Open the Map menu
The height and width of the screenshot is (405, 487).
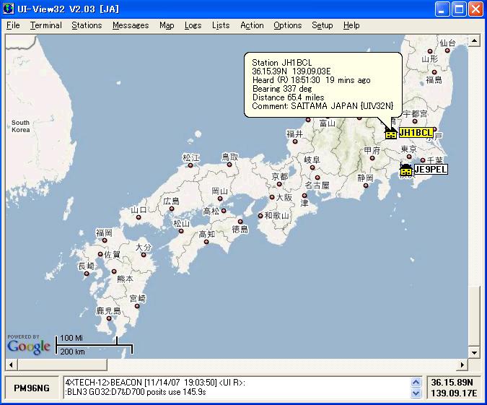[167, 25]
